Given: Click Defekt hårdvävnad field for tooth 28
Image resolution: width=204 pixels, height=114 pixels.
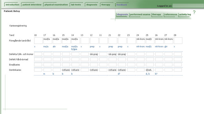Looking at the screenshot, I should pos(178,59).
